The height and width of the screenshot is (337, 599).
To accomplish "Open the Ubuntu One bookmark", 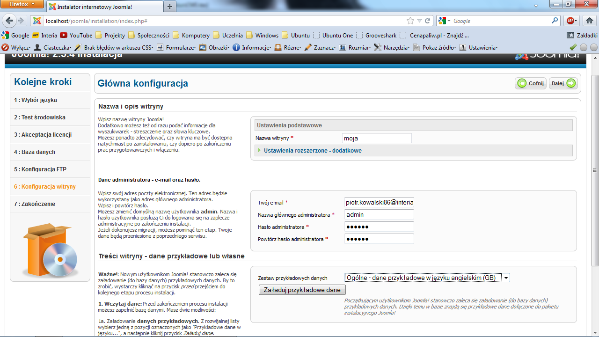I will coord(333,35).
